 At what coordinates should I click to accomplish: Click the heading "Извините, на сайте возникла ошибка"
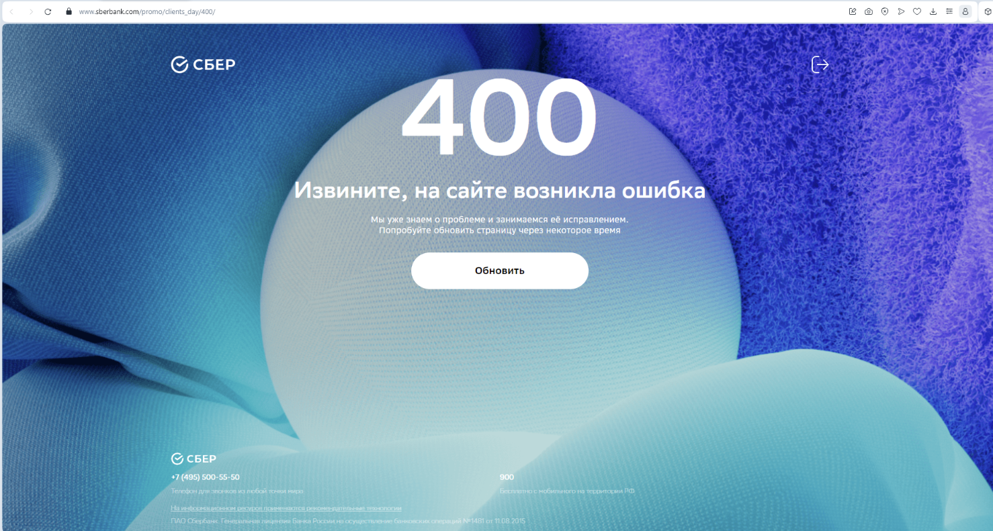tap(500, 191)
